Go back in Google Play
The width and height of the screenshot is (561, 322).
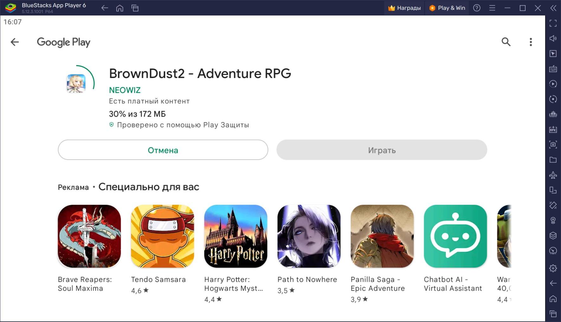(15, 42)
